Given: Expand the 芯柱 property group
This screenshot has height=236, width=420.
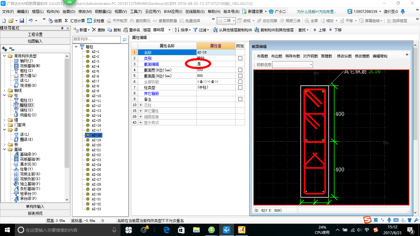Looking at the screenshot, I should (141, 105).
